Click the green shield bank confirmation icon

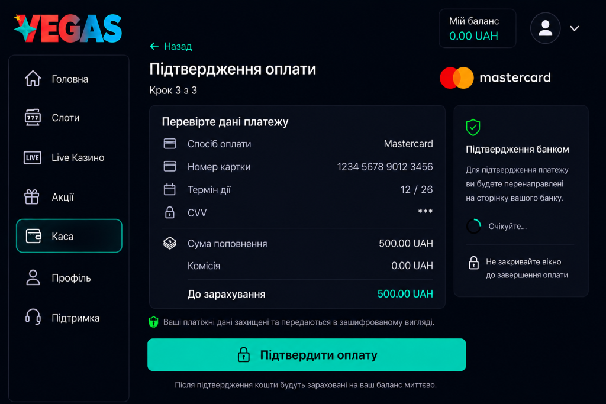[x=473, y=127]
